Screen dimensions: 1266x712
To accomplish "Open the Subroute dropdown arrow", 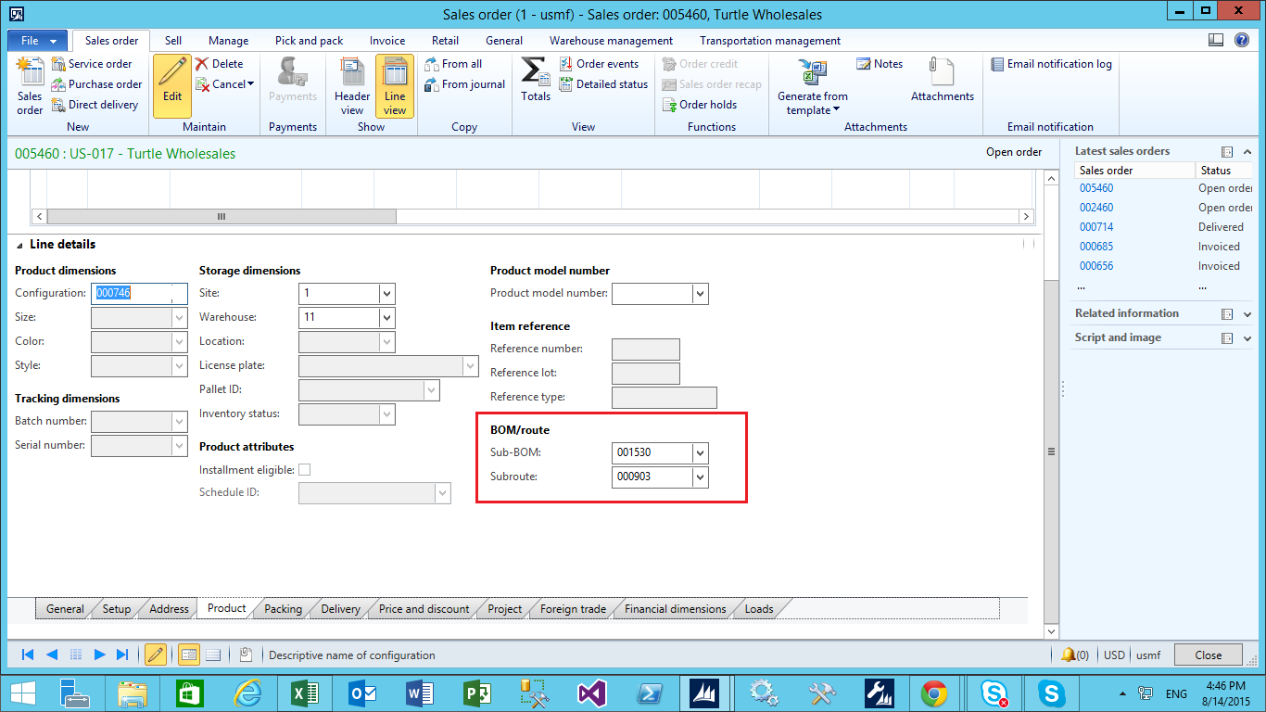I will [701, 477].
